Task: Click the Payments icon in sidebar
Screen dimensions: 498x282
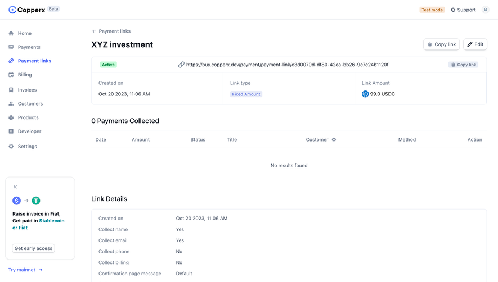Action: (x=11, y=47)
